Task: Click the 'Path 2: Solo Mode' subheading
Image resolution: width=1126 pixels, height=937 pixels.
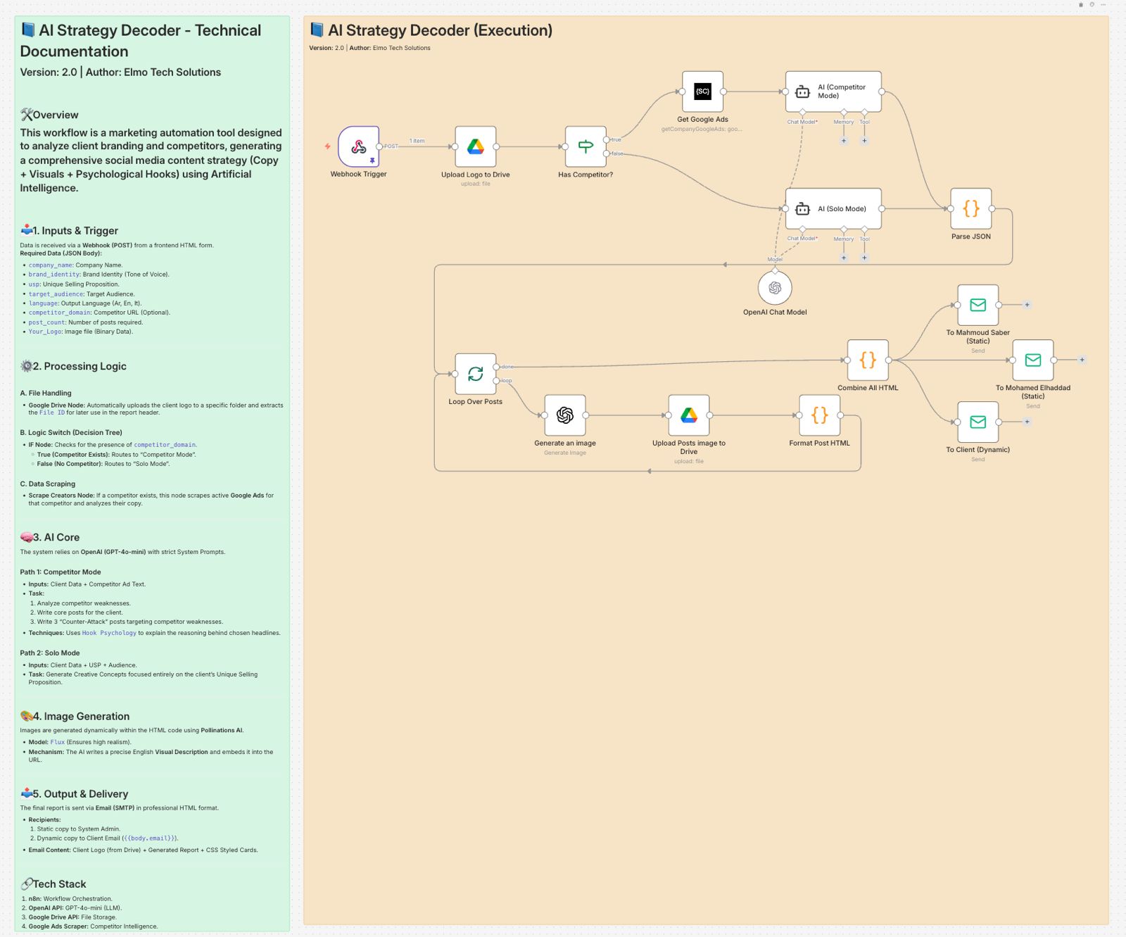Action: (x=50, y=653)
